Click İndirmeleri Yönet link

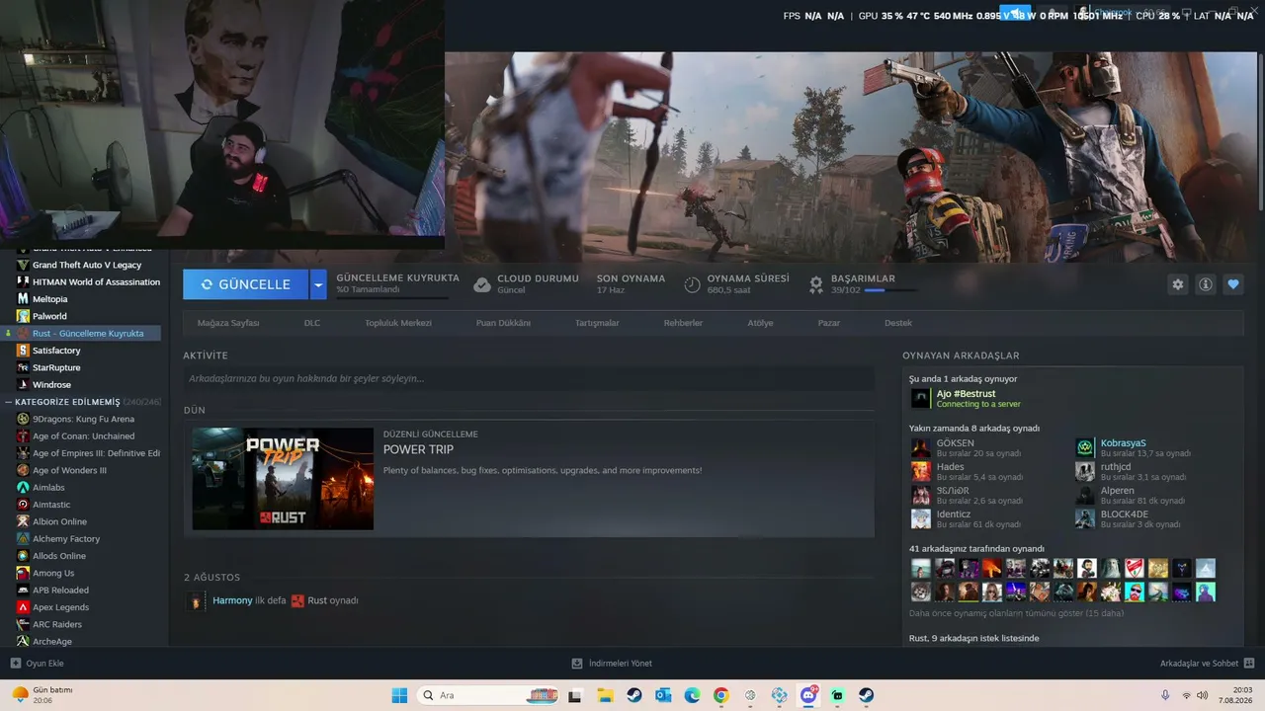coord(612,664)
